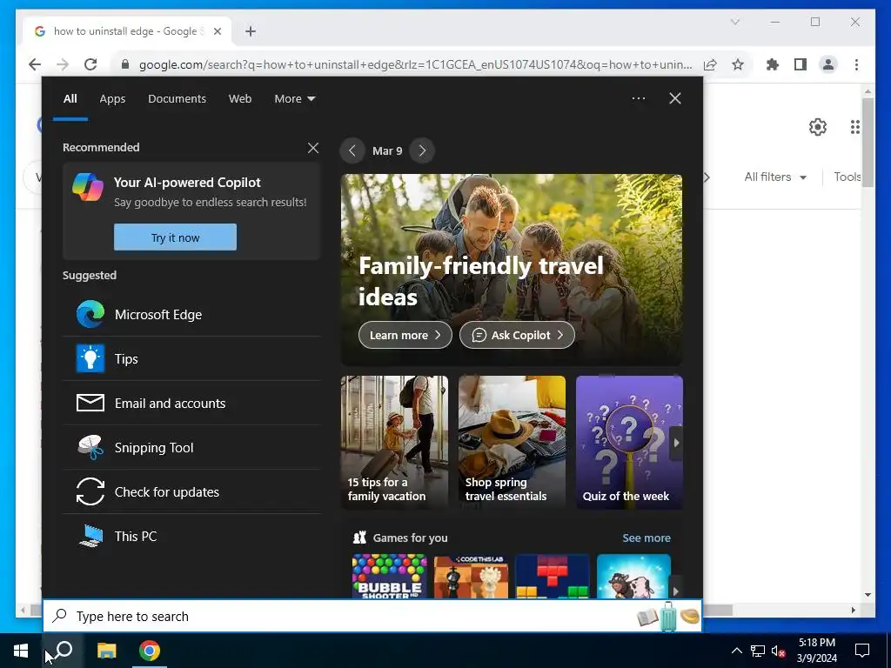Open the Tips app suggestion
Viewport: 891px width, 668px height.
click(x=191, y=359)
